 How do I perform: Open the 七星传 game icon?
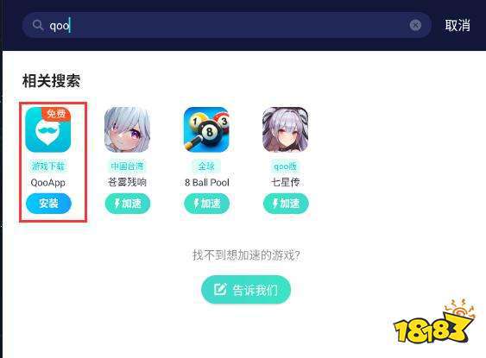click(x=286, y=129)
